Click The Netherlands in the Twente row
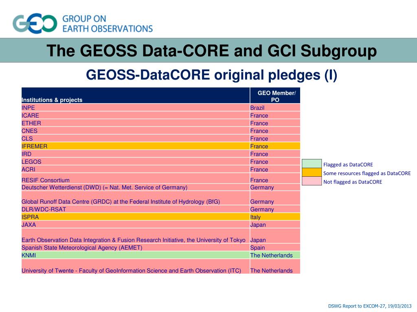417x312 pixels. tap(275, 266)
